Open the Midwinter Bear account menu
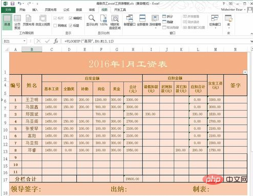 tap(233, 10)
